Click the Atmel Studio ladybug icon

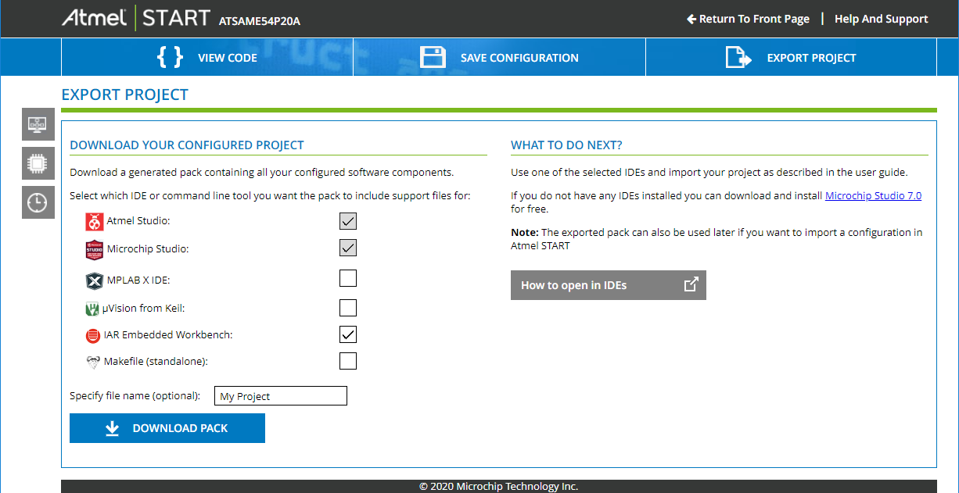point(94,222)
